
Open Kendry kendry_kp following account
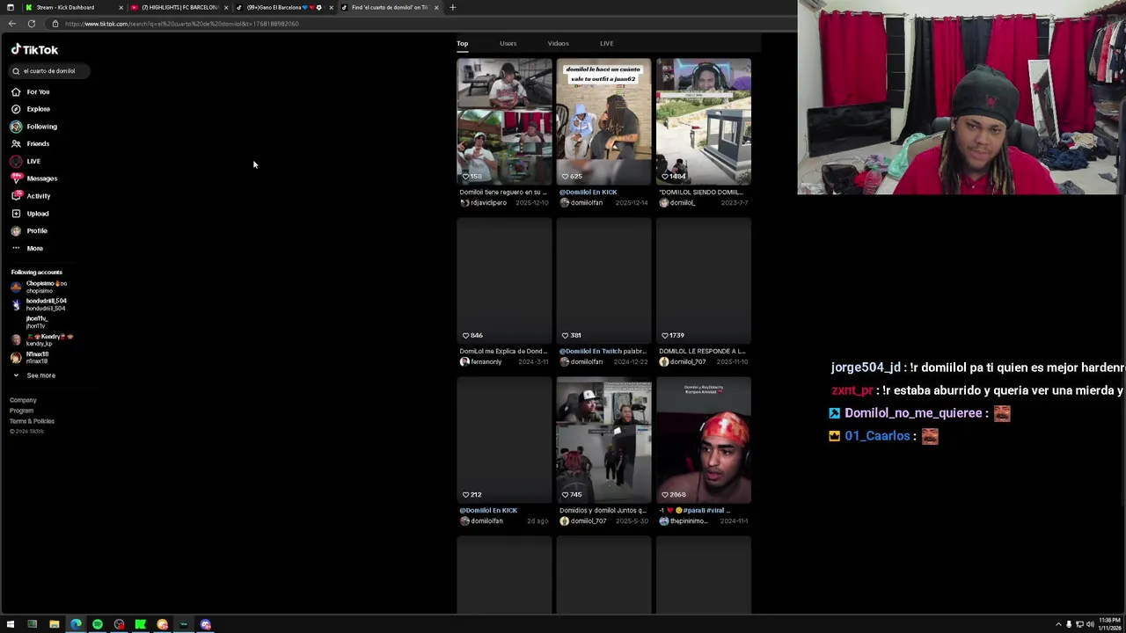pyautogui.click(x=42, y=339)
